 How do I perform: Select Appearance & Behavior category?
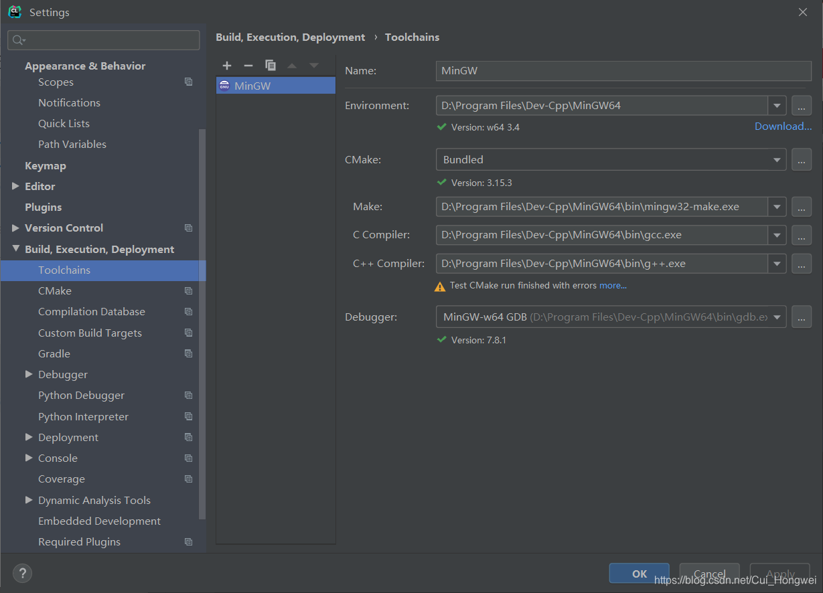[x=85, y=66]
